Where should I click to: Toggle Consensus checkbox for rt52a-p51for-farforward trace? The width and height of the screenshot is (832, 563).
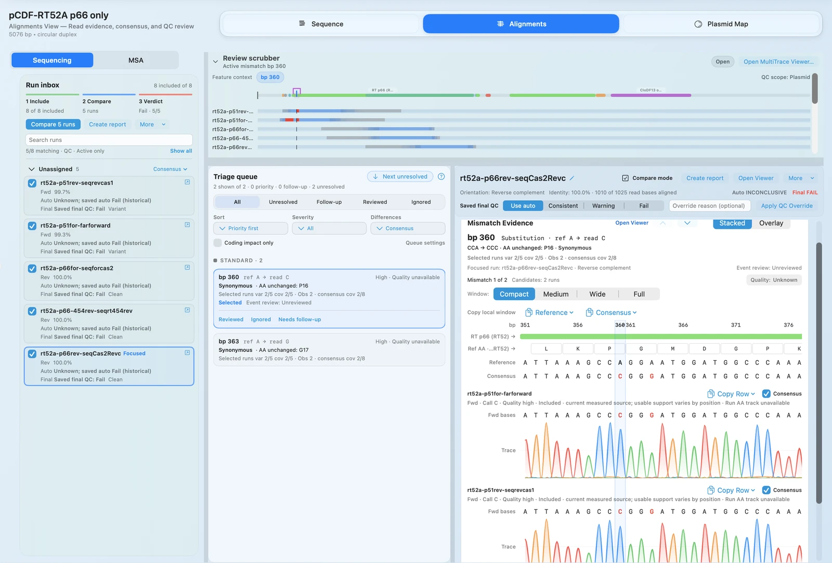coord(766,394)
